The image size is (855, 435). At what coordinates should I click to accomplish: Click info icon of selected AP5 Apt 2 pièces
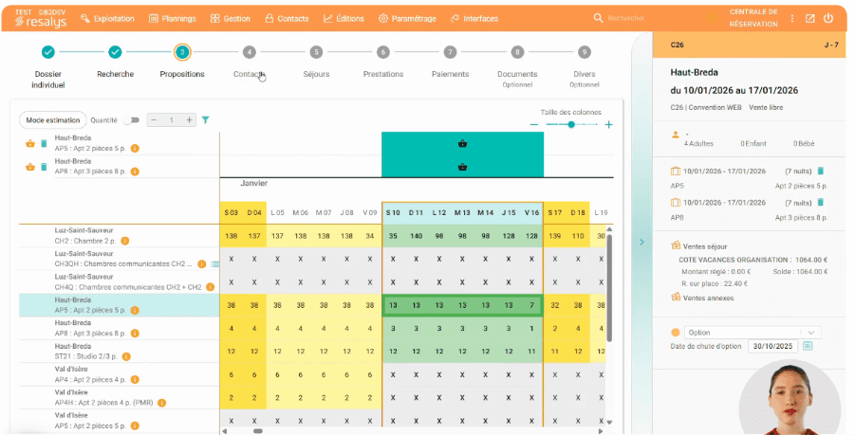click(135, 149)
